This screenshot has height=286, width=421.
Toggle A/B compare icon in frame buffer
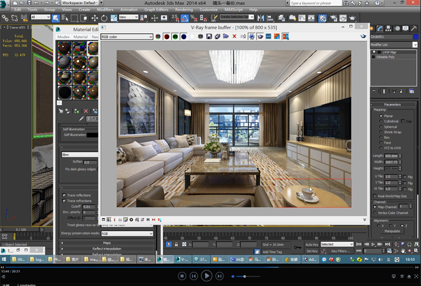click(x=285, y=37)
